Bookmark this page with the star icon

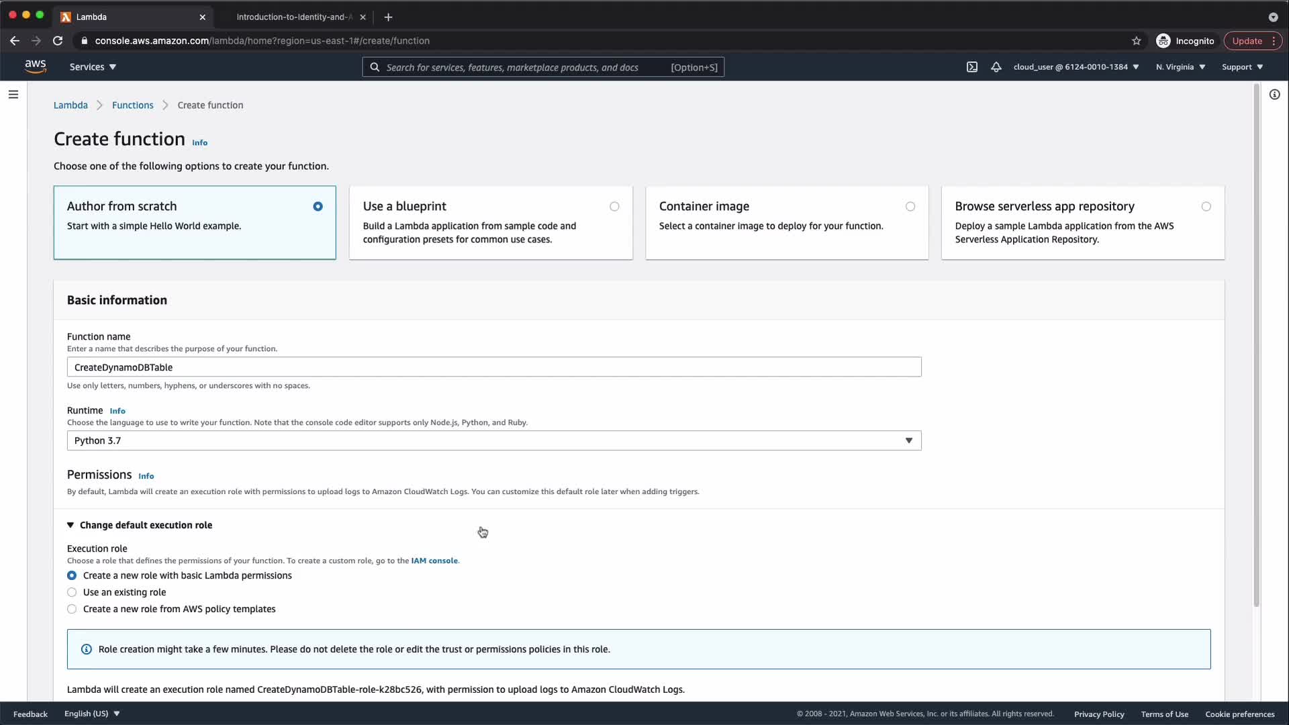point(1136,41)
